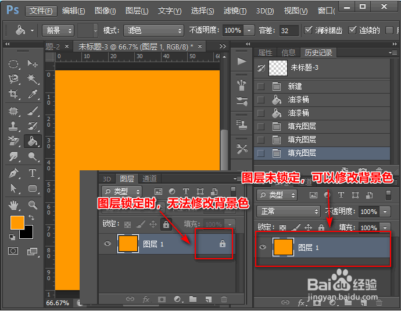The image size is (401, 311).
Task: Hide 图层 1 in the locked layers panel
Action: (108, 243)
